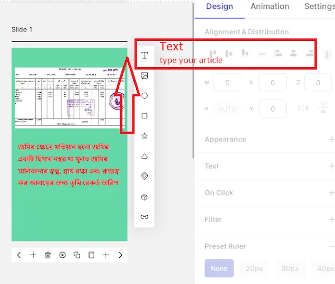This screenshot has width=335, height=284.
Task: Select the Image insert tool
Action: tap(144, 75)
